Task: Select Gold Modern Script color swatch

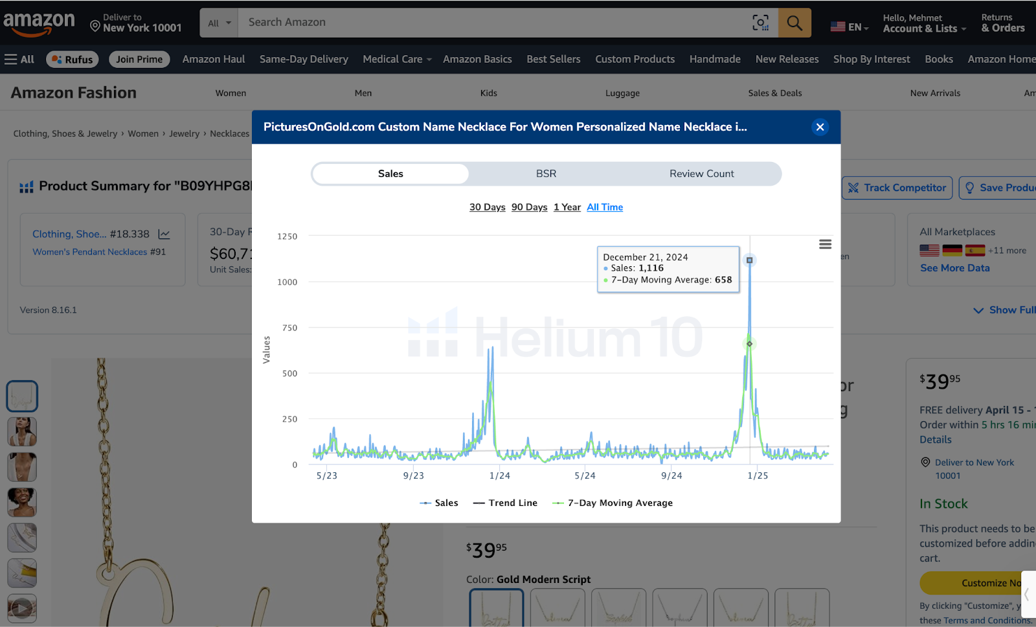Action: 497,608
